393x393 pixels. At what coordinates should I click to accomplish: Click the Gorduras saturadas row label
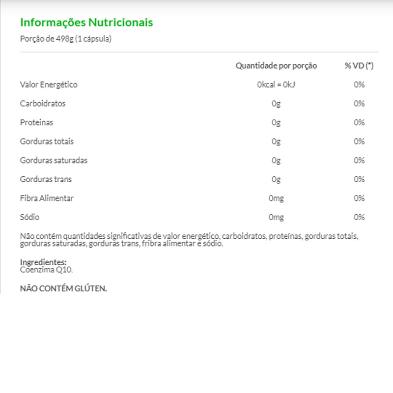point(54,160)
